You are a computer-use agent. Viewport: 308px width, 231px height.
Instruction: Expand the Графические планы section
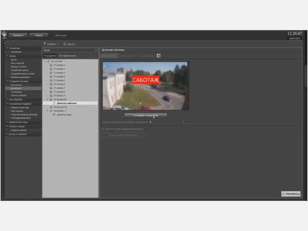tap(24, 122)
